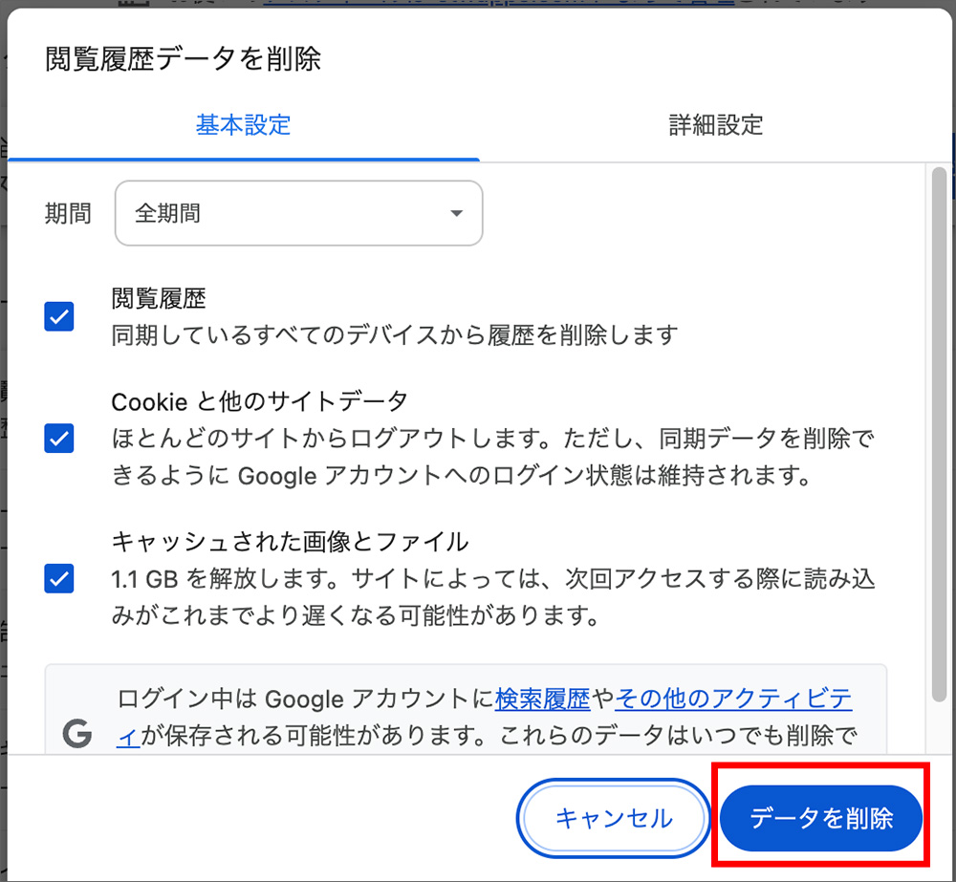Switch to the 基本設定 tab
956x882 pixels.
point(243,124)
